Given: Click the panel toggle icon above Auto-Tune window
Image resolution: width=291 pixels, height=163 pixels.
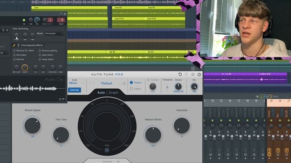Looking at the screenshot, I should [193, 68].
